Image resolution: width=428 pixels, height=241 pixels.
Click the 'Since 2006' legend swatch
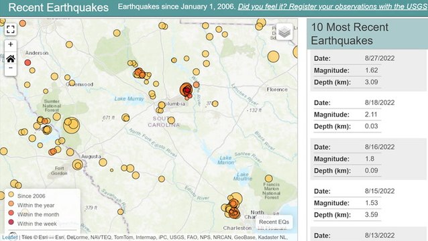(x=11, y=194)
